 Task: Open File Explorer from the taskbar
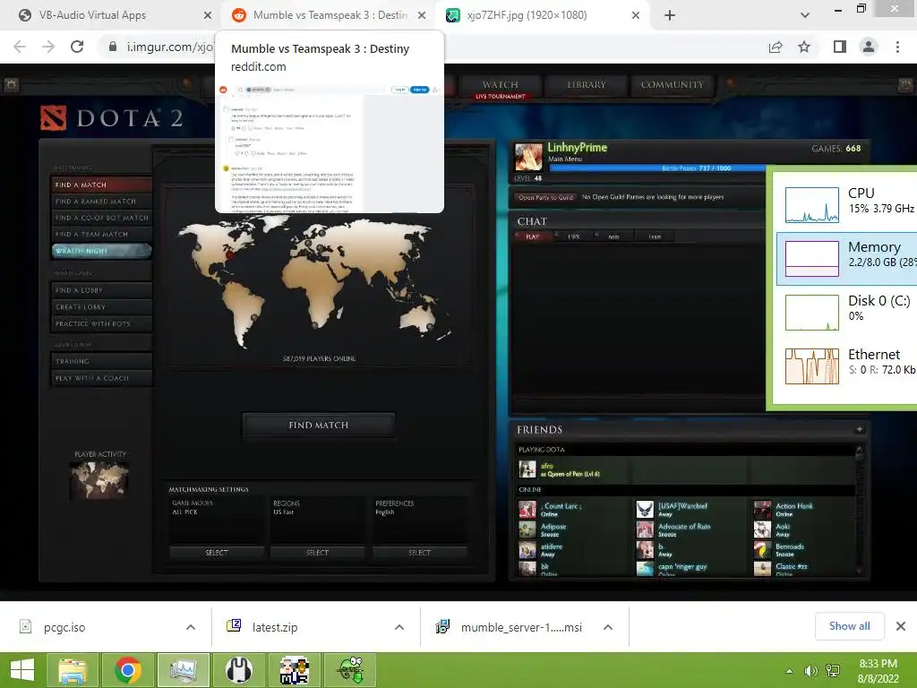click(x=73, y=670)
